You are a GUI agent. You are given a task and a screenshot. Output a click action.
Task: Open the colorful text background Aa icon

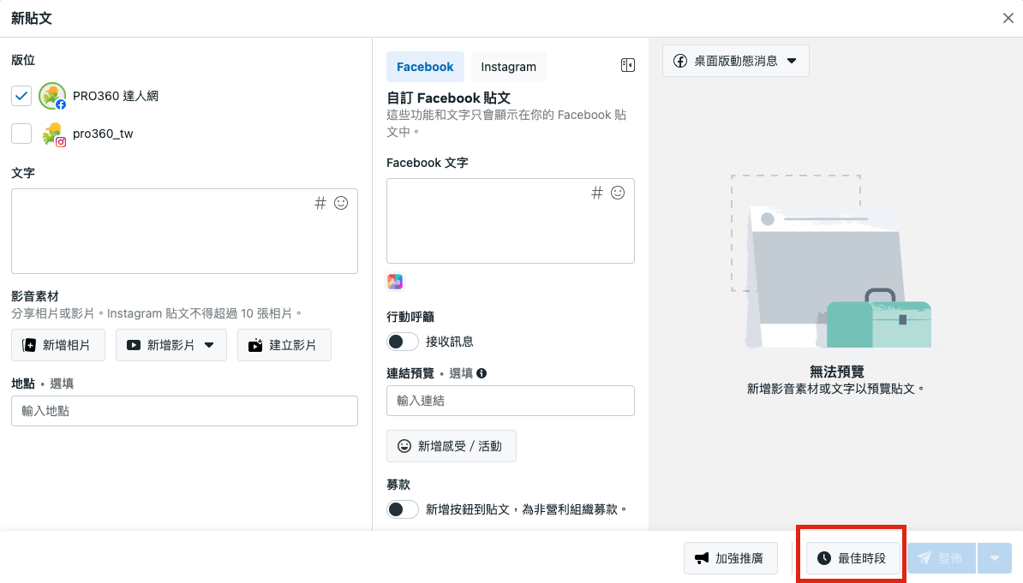click(x=395, y=282)
